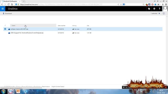Open the account profile picture
The height and width of the screenshot is (94, 168).
pos(165,9)
